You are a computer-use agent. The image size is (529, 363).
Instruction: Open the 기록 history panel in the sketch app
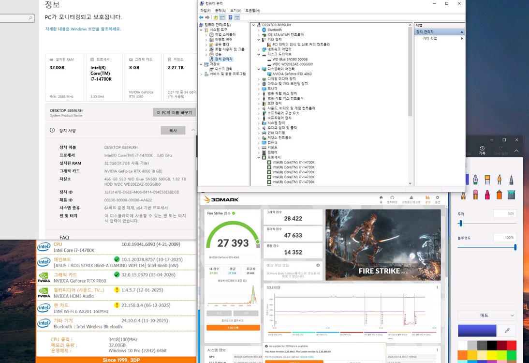coord(482,150)
